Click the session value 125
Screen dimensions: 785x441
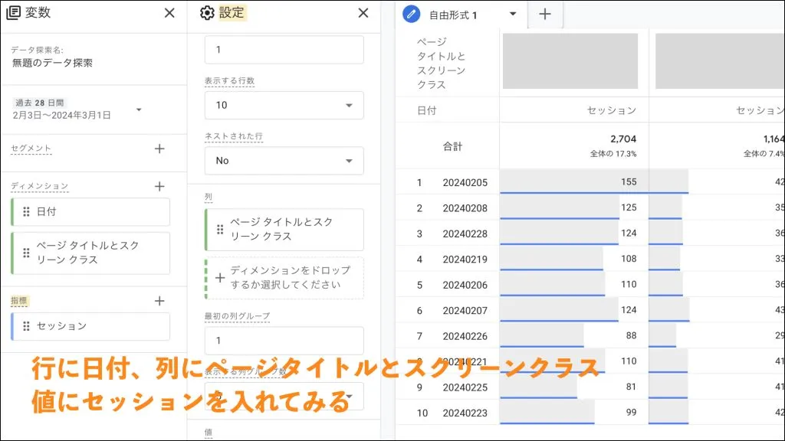(629, 207)
